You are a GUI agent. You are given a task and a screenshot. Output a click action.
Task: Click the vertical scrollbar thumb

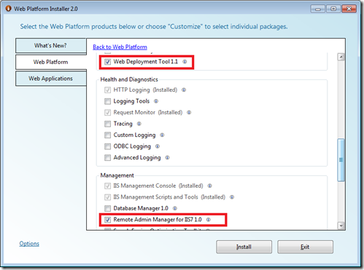(341, 160)
